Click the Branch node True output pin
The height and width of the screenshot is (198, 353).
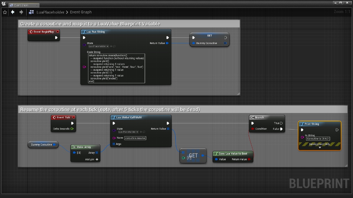coord(281,123)
